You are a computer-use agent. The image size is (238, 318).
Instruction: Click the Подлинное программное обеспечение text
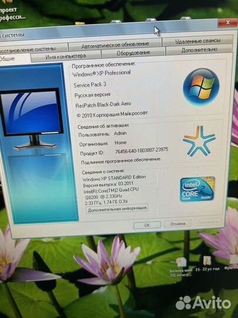(x=121, y=161)
